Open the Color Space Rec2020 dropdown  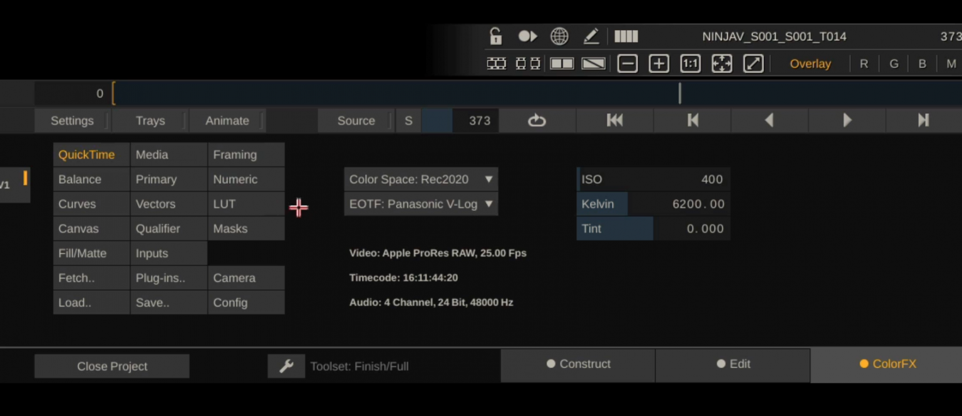point(421,179)
